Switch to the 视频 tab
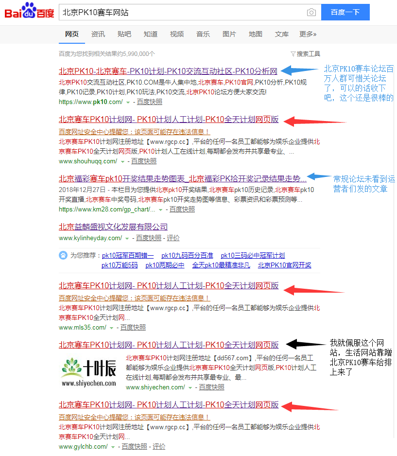 click(x=177, y=35)
